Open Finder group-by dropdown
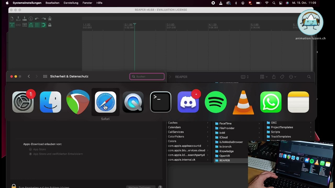Image resolution: width=335 pixels, height=188 pixels. pos(264,77)
